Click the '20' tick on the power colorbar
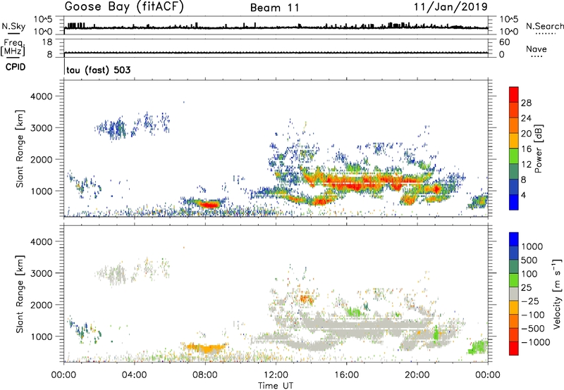 [x=526, y=134]
